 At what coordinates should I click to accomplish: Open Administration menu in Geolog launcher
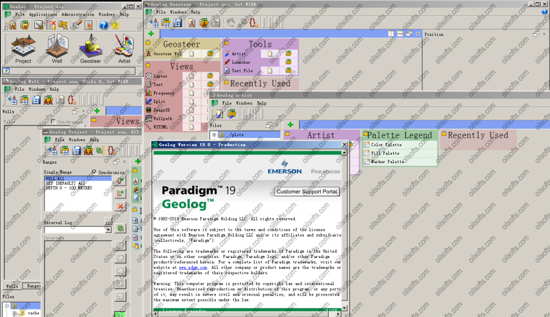(x=78, y=14)
